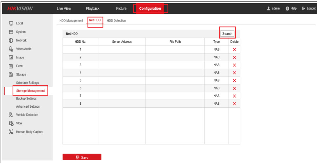Click the red Save button

82,157
